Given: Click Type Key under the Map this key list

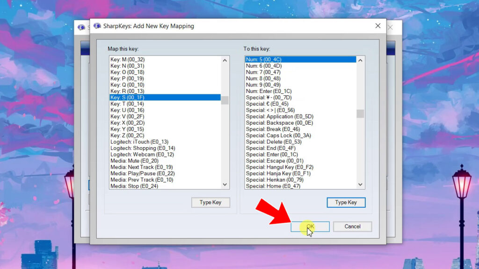Looking at the screenshot, I should click(x=210, y=203).
